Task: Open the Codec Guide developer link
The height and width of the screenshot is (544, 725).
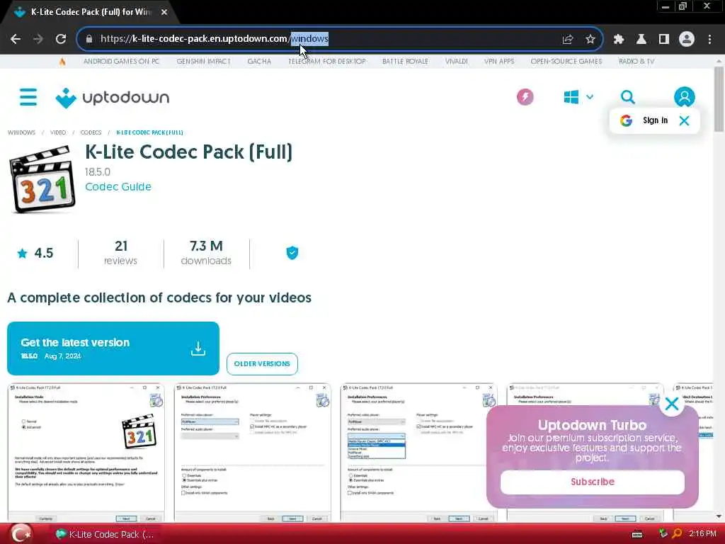Action: [118, 186]
